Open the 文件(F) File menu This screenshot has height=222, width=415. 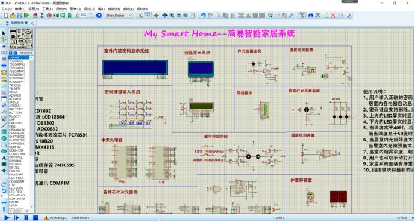point(7,9)
